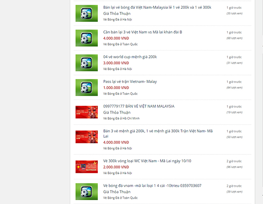Open "Pass lại vé trận Vietnam- Malay" listing title

point(130,82)
